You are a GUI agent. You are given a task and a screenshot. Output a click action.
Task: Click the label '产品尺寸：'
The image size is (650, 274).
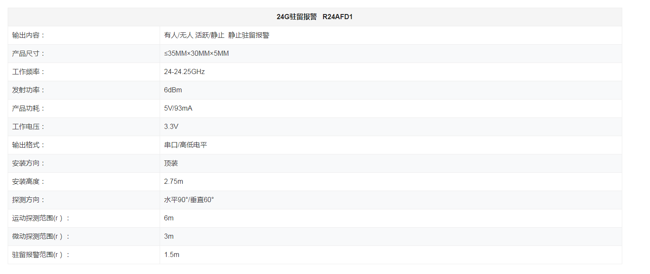(29, 54)
